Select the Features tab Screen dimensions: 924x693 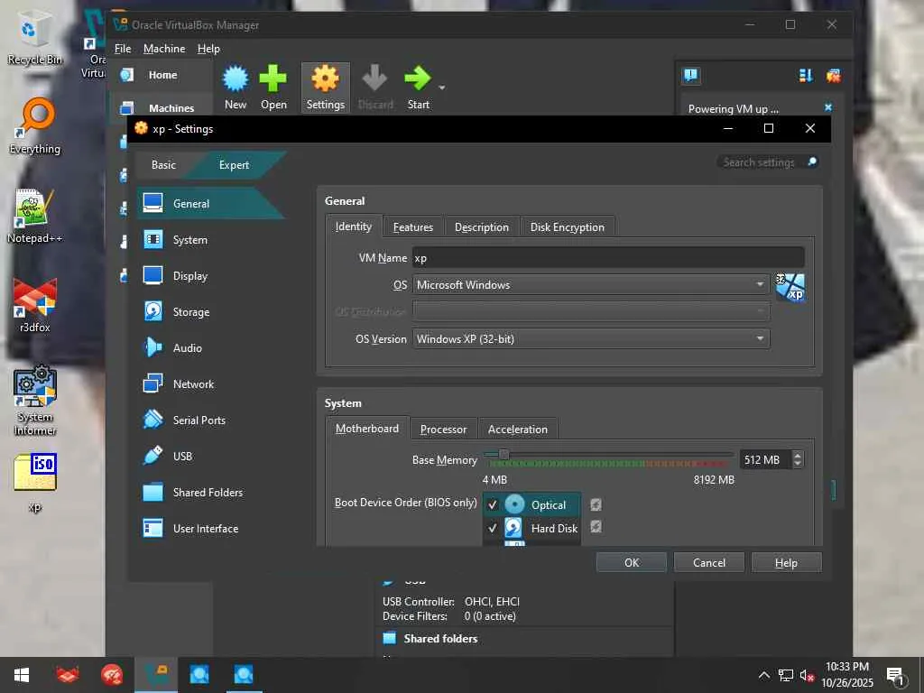413,227
